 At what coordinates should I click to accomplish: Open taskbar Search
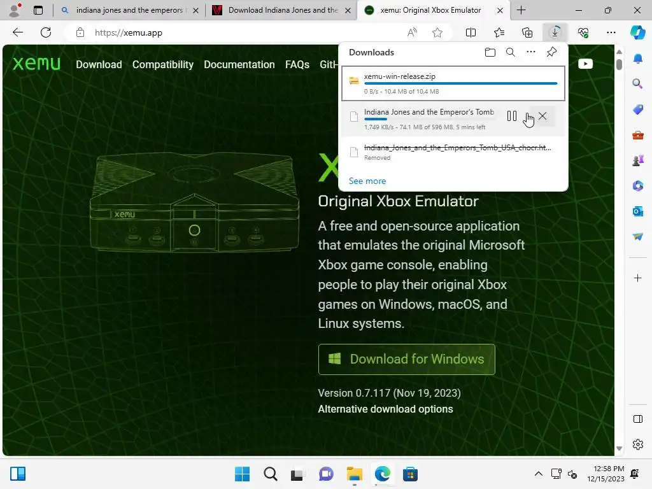tap(270, 474)
